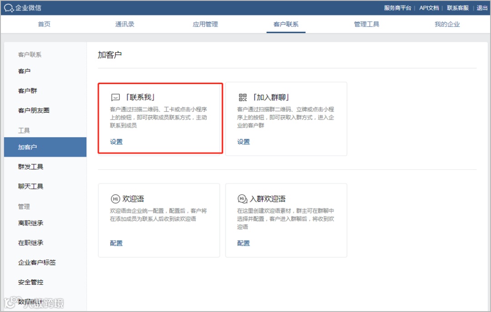Click 设置 under 联系我 card
This screenshot has height=312, width=491.
(x=116, y=142)
